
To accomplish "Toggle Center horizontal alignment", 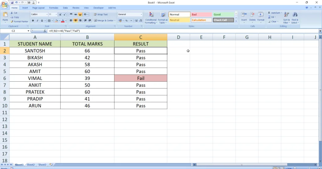I will coord(75,20).
